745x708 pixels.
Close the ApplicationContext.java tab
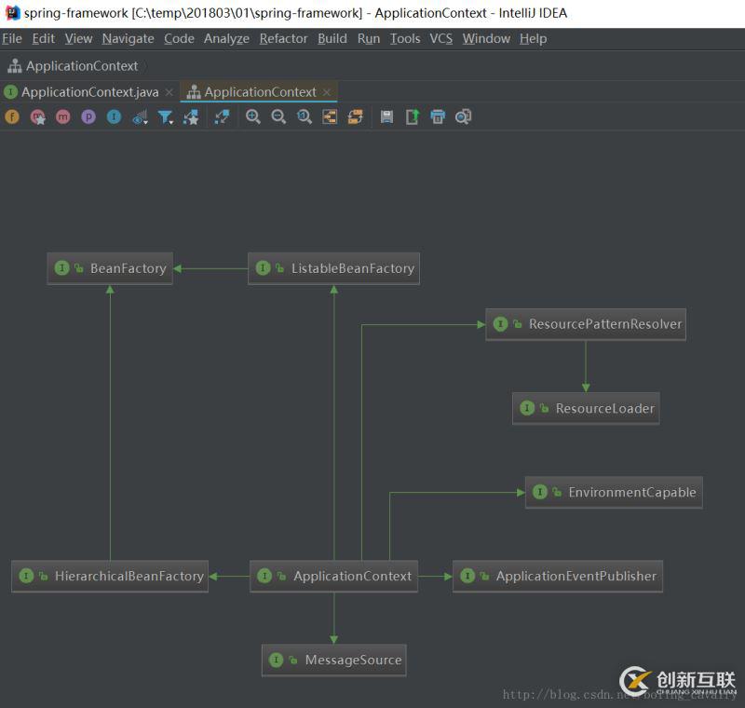(x=169, y=92)
